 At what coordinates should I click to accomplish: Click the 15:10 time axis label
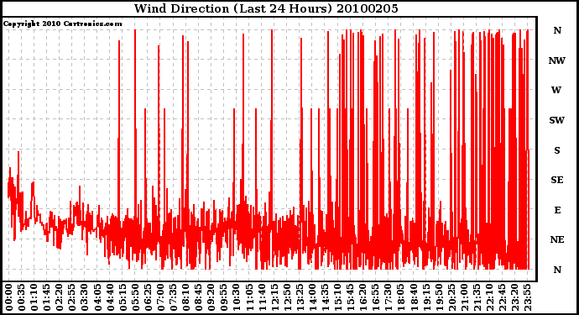(337, 298)
